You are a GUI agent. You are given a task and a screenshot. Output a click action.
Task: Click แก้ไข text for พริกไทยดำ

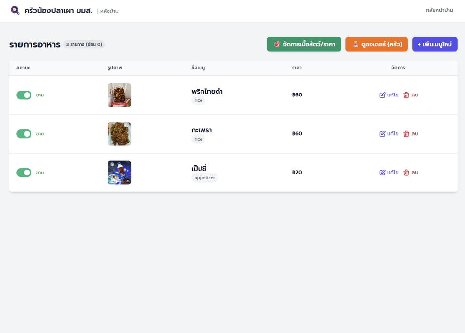[x=393, y=95]
